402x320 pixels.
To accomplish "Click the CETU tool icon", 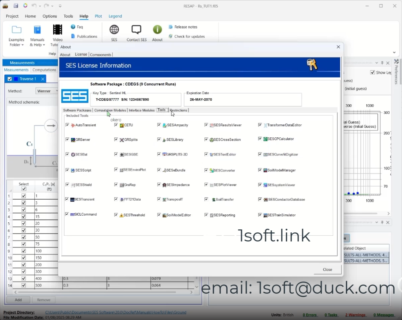I will pos(122,125).
